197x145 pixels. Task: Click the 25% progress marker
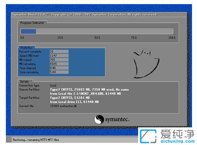pyautogui.click(x=60, y=38)
